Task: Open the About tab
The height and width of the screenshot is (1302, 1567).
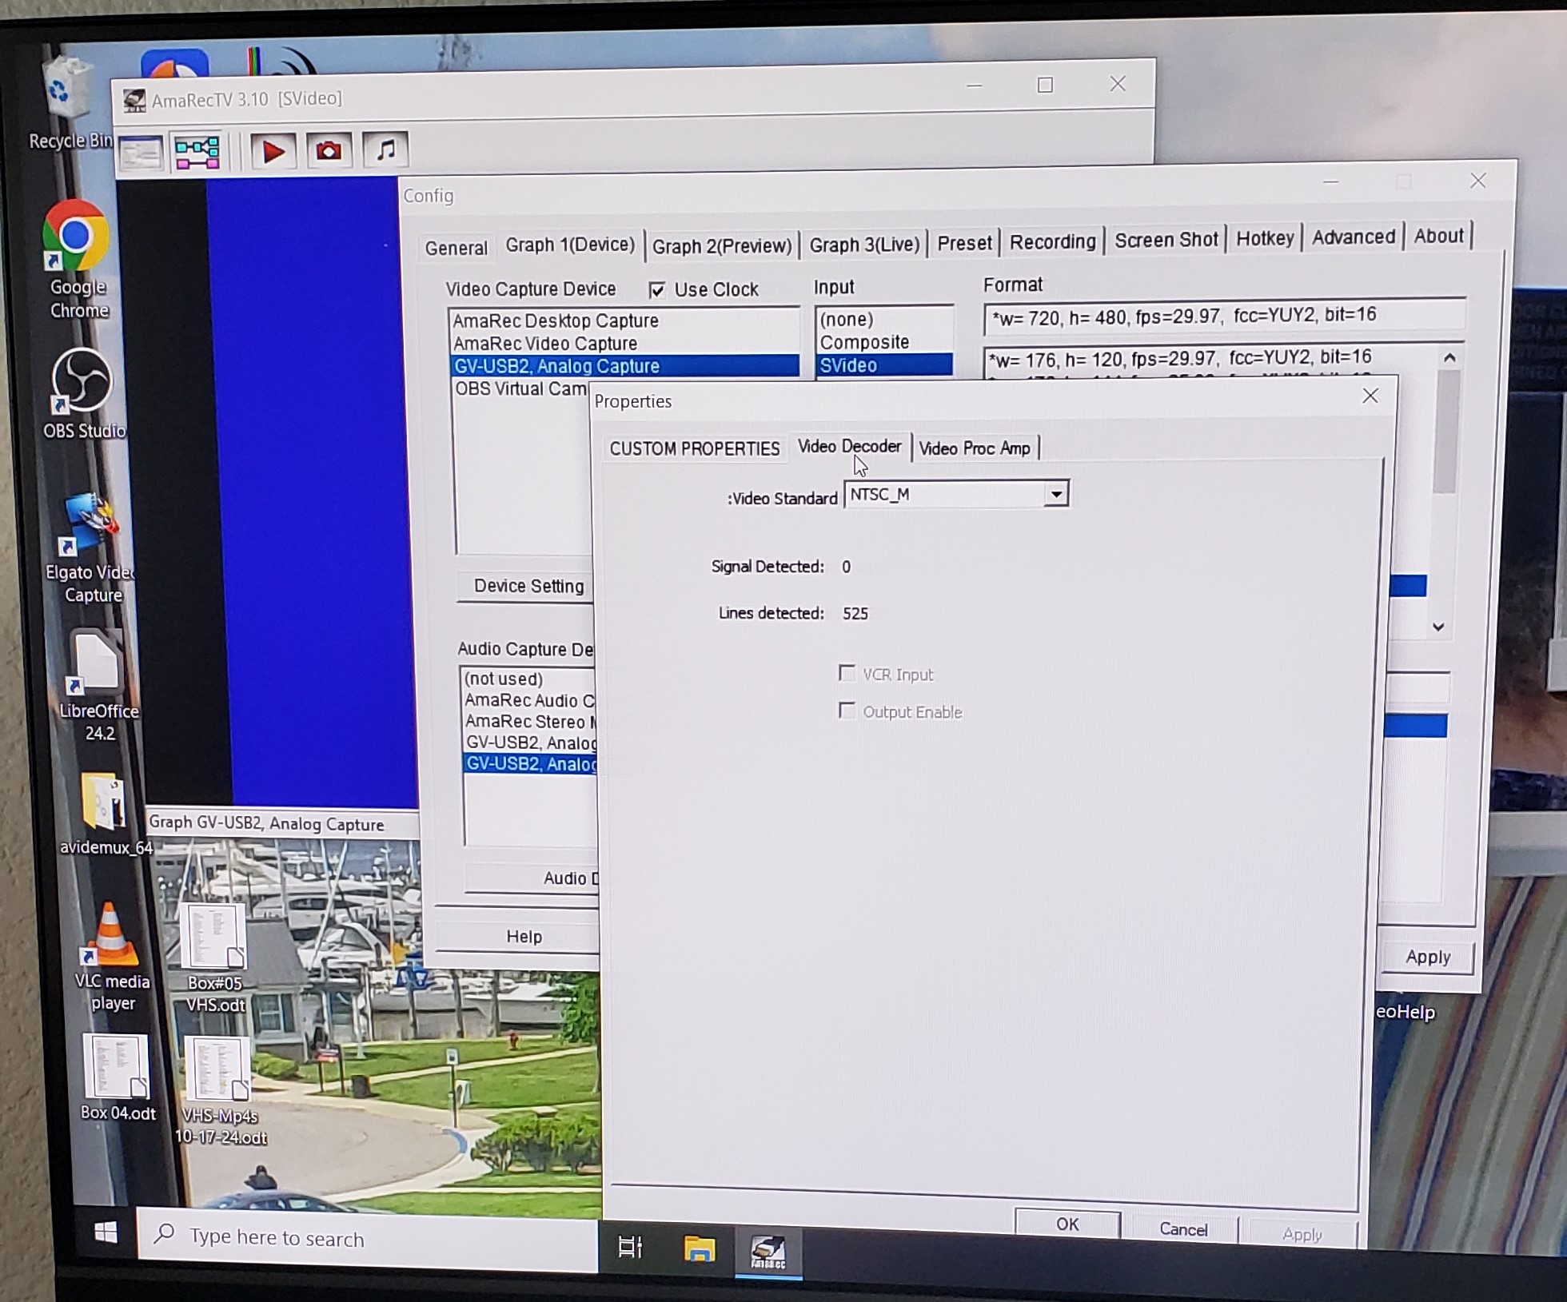Action: [x=1438, y=236]
